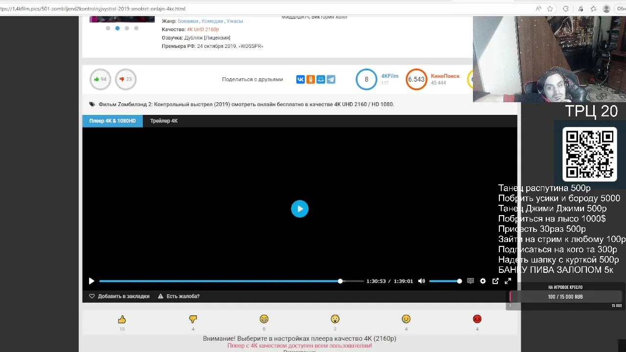
Task: Click the 4KFilm rating circle 8
Action: pyautogui.click(x=366, y=79)
